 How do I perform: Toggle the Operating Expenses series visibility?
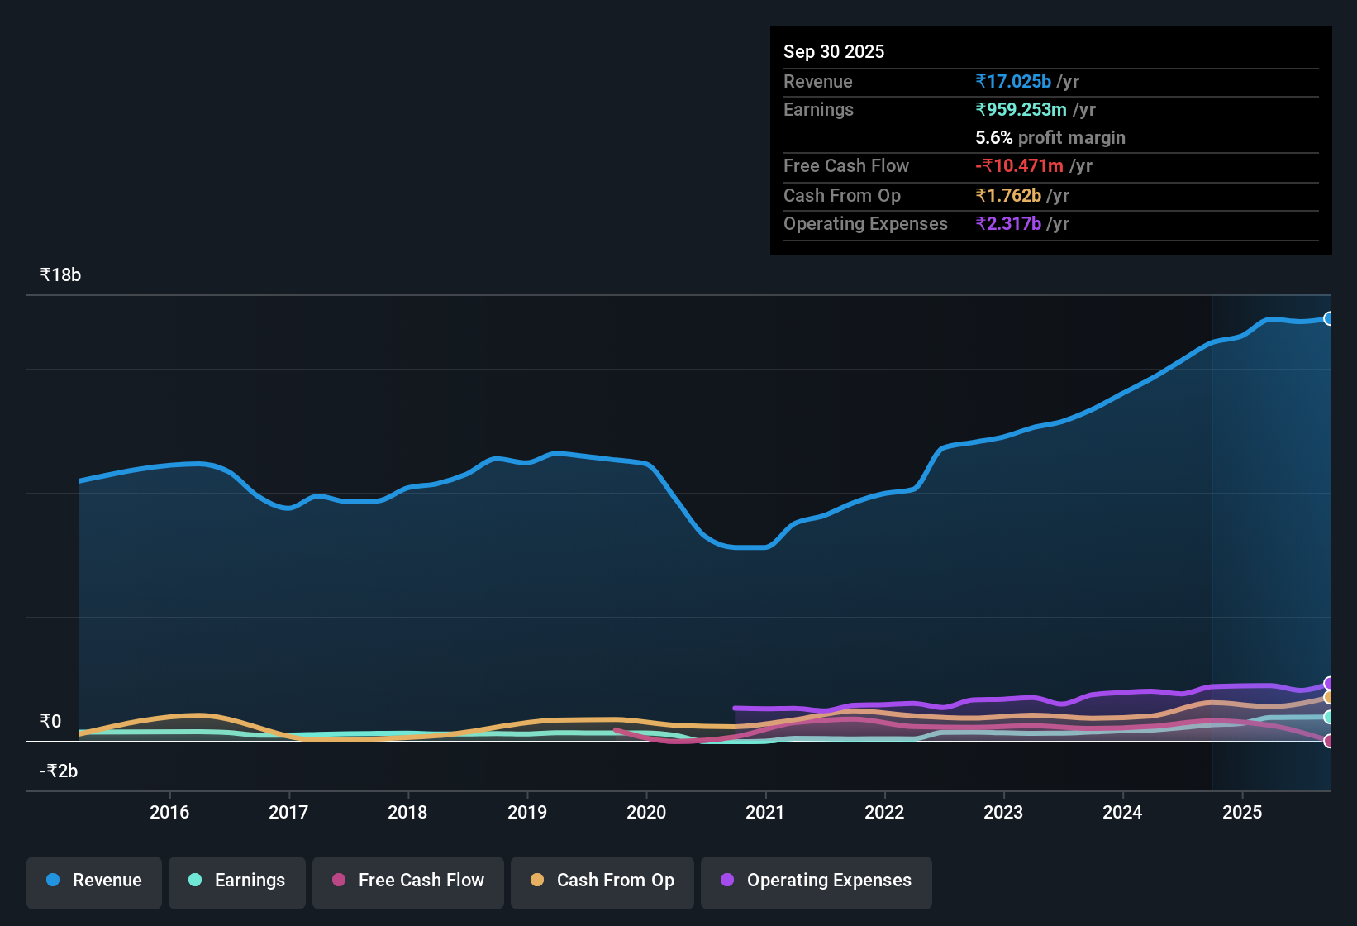click(x=816, y=881)
